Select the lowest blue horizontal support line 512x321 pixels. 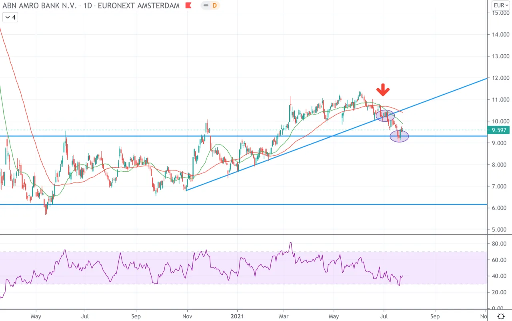click(244, 204)
